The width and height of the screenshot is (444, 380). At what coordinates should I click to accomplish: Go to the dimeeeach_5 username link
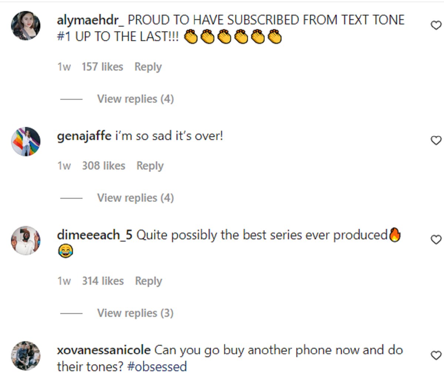[x=95, y=235]
